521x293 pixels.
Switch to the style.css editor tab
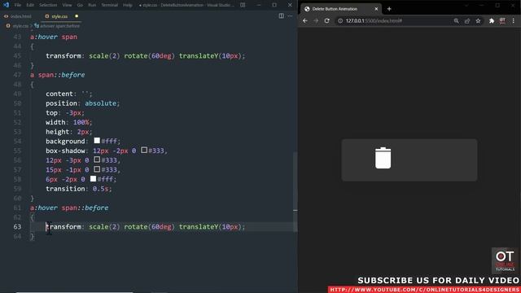point(59,16)
